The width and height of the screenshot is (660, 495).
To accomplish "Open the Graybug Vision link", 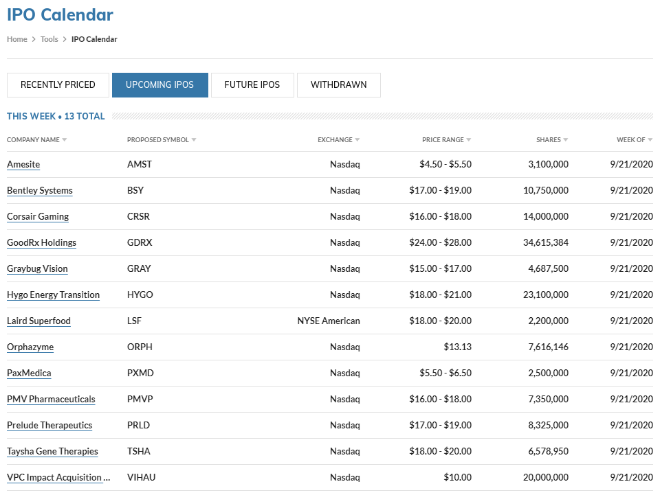I will coord(37,268).
